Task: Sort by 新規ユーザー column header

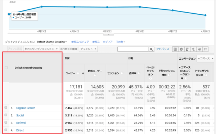Action: pos(95,71)
